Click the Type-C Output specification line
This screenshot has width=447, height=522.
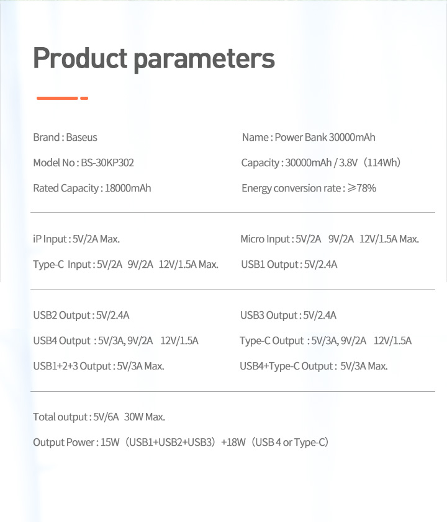[x=326, y=341]
